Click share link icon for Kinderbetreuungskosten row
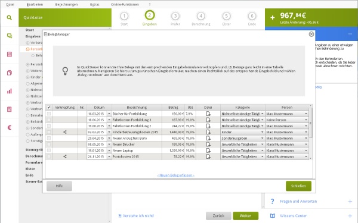 point(65,132)
